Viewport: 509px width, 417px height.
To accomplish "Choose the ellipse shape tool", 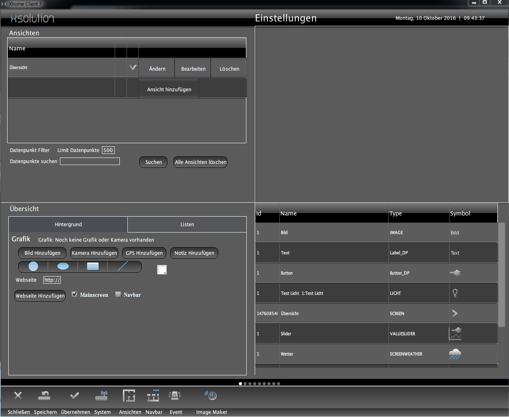I will [x=63, y=266].
